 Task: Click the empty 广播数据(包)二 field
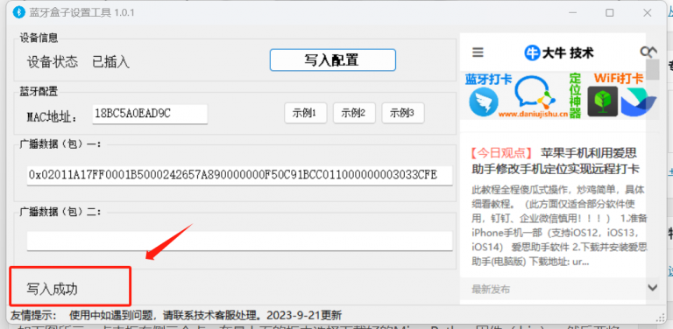point(239,241)
